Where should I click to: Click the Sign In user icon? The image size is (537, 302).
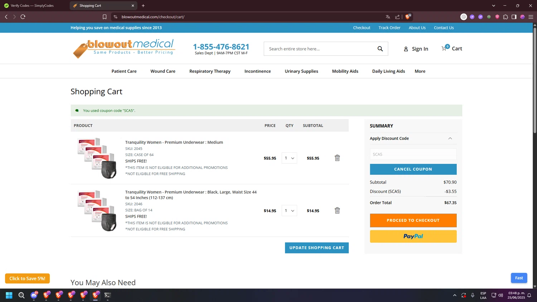tap(406, 49)
